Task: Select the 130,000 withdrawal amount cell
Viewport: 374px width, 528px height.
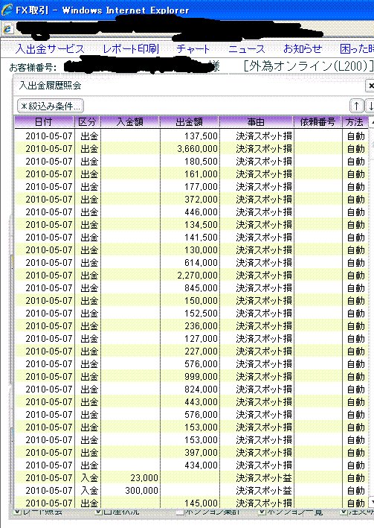Action: [190, 250]
